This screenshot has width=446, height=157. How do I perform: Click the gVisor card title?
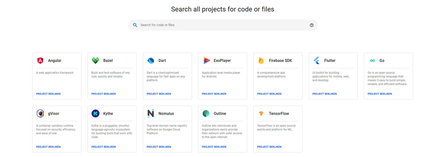pyautogui.click(x=54, y=114)
